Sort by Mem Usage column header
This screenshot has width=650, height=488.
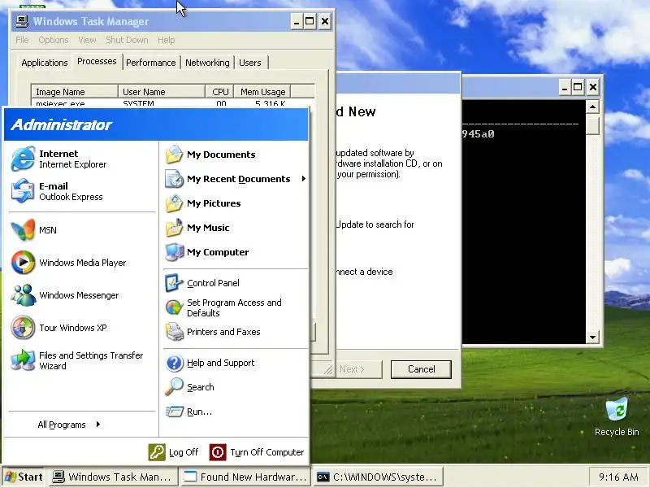262,92
